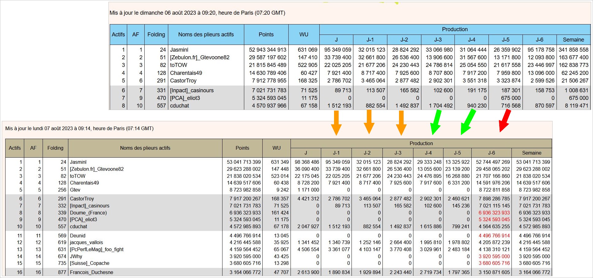Click the red J-6 value 4 496 766 914

[x=494, y=236]
